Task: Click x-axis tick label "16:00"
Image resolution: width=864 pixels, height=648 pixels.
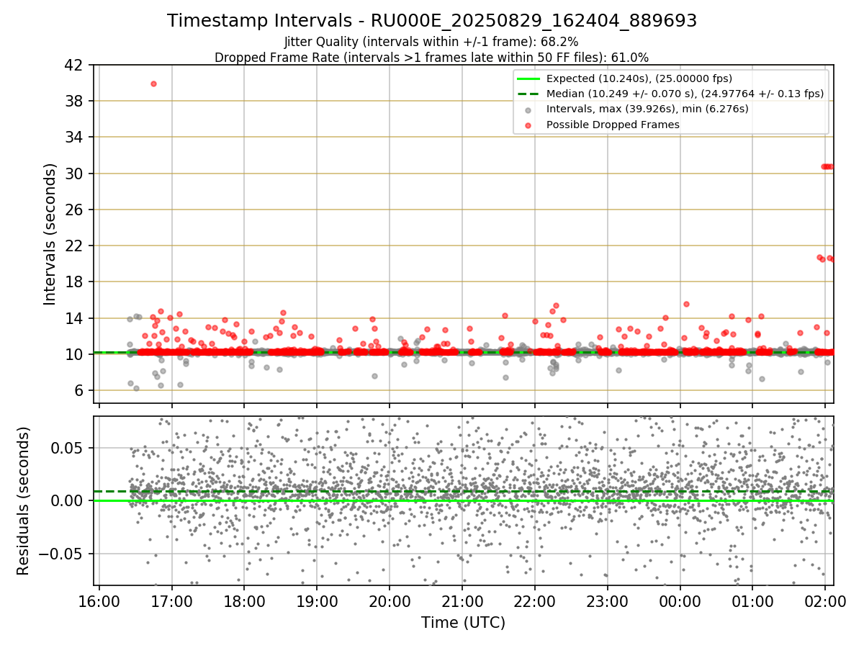Action: 99,600
